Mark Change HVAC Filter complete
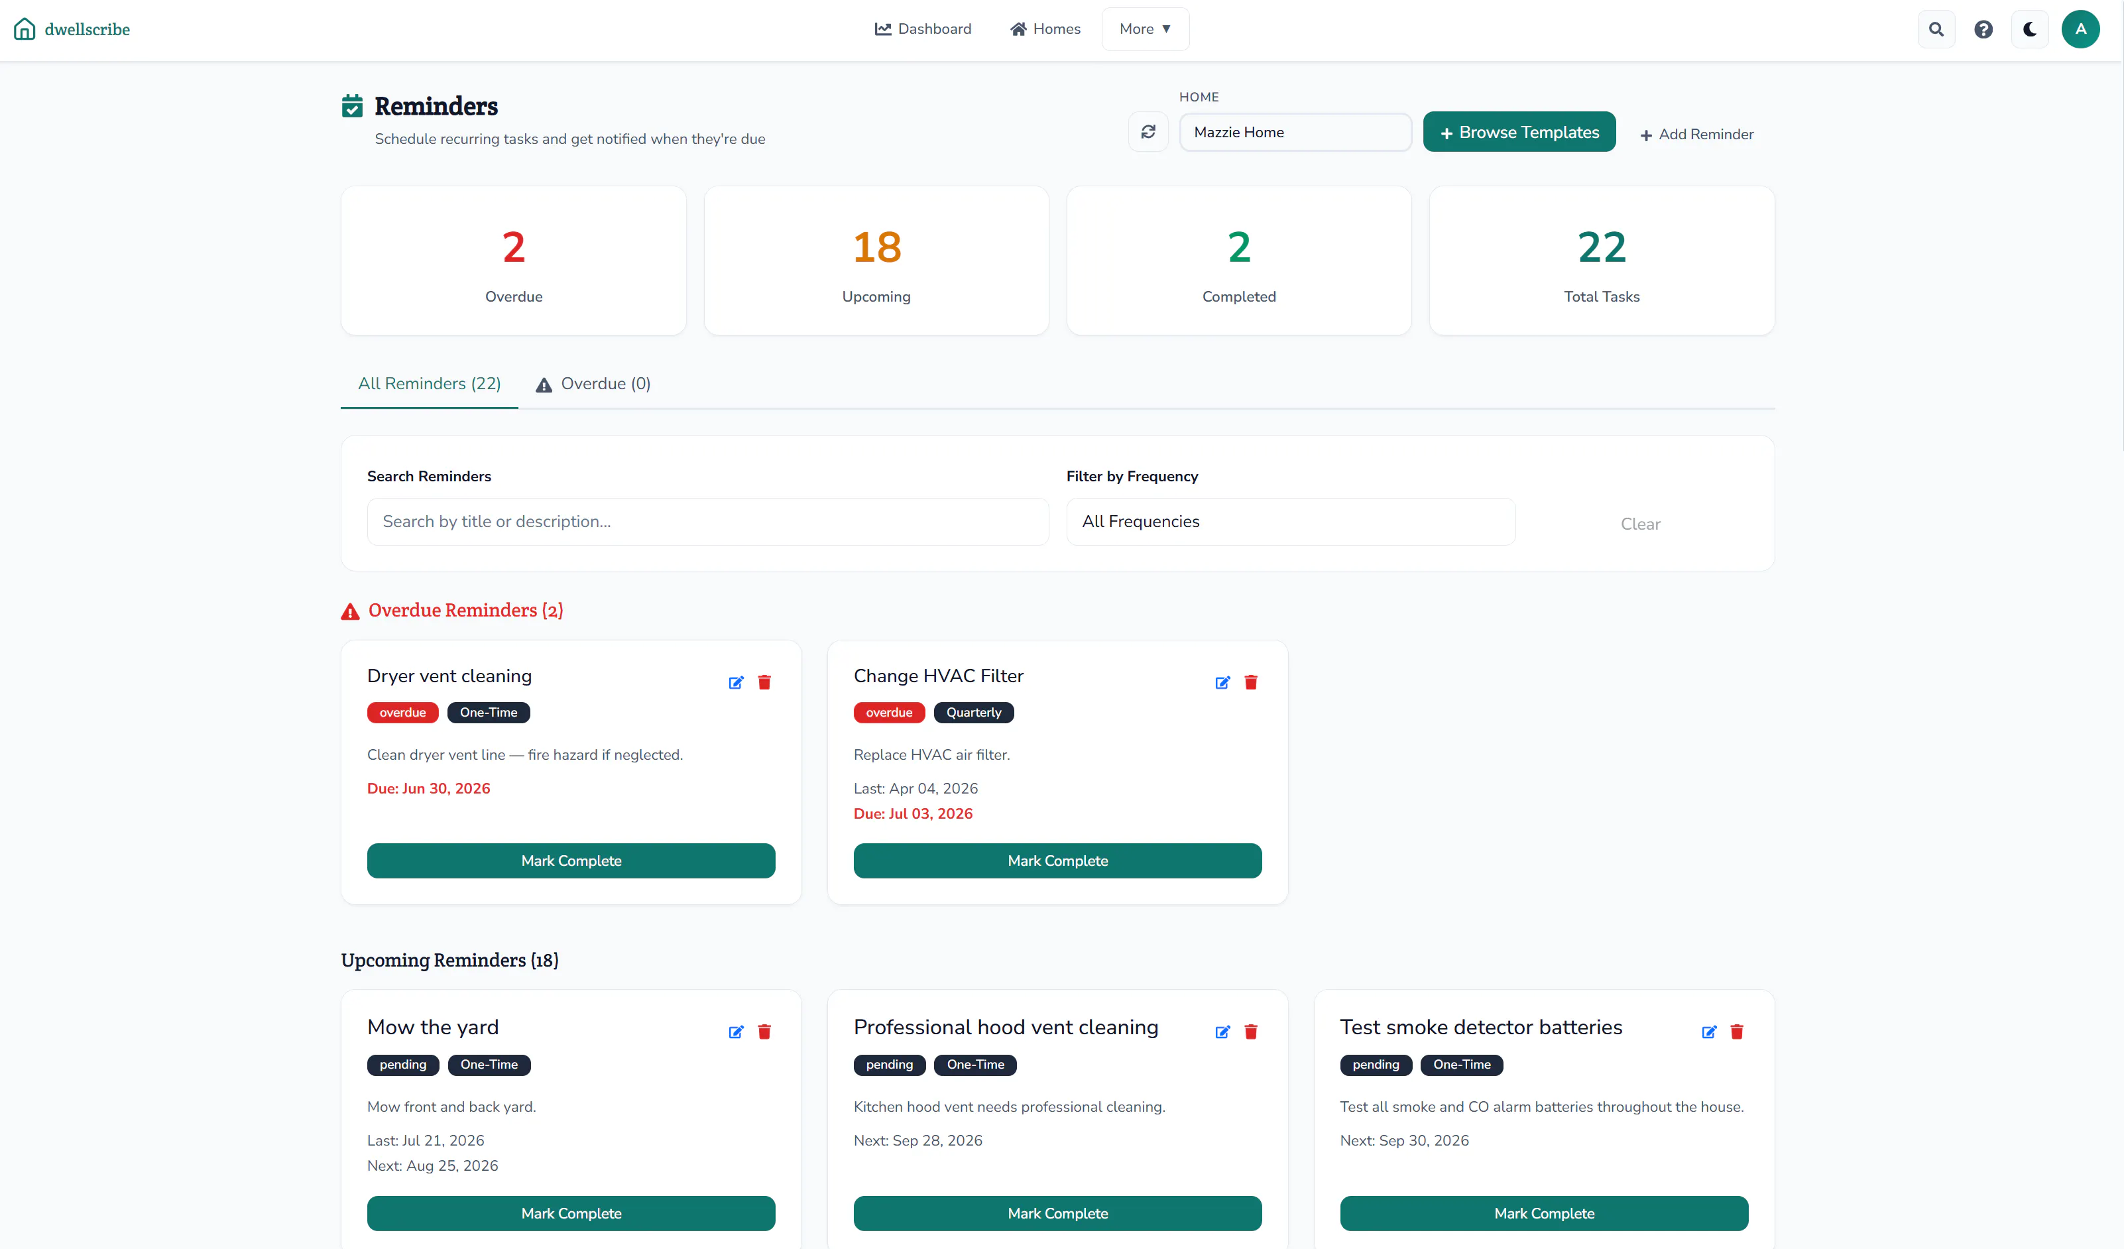The image size is (2124, 1249). [x=1057, y=861]
